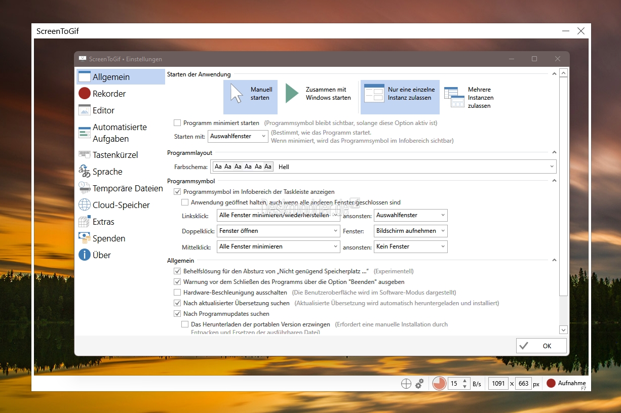The image size is (621, 413).
Task: Click the height field showing 663
Action: (x=524, y=384)
